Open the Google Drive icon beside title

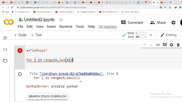click(21, 20)
